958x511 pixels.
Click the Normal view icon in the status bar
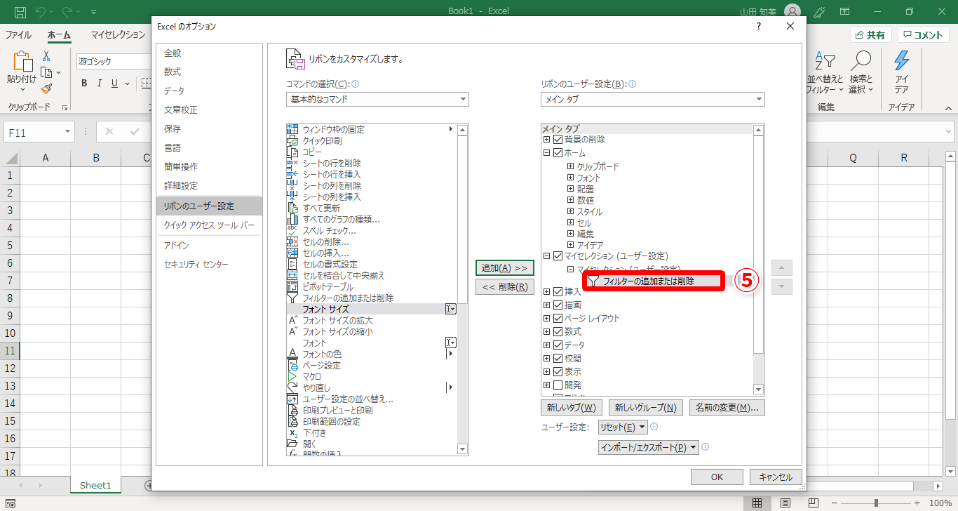pos(757,503)
